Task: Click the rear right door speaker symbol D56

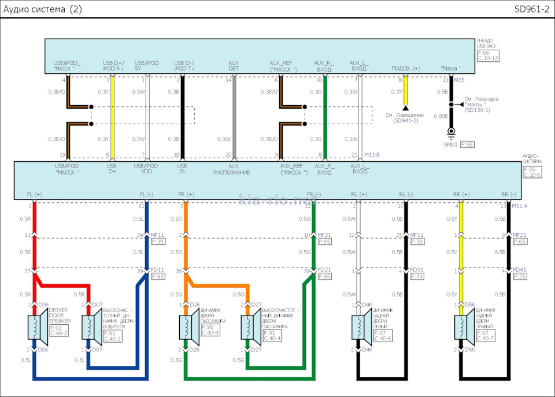Action: pos(464,327)
